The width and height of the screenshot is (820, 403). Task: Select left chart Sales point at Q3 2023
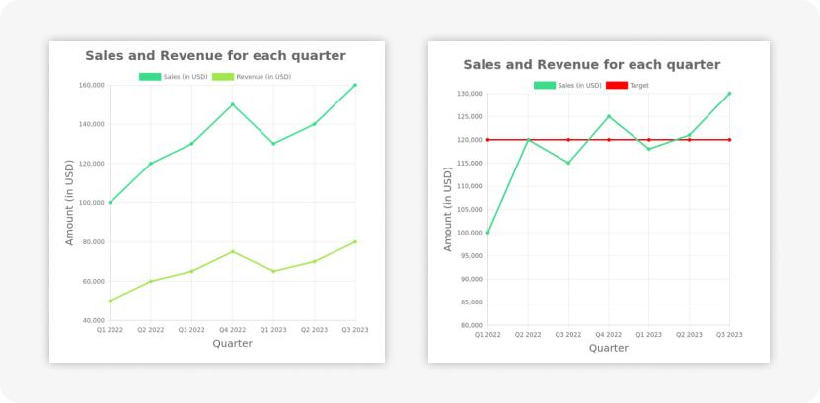355,85
